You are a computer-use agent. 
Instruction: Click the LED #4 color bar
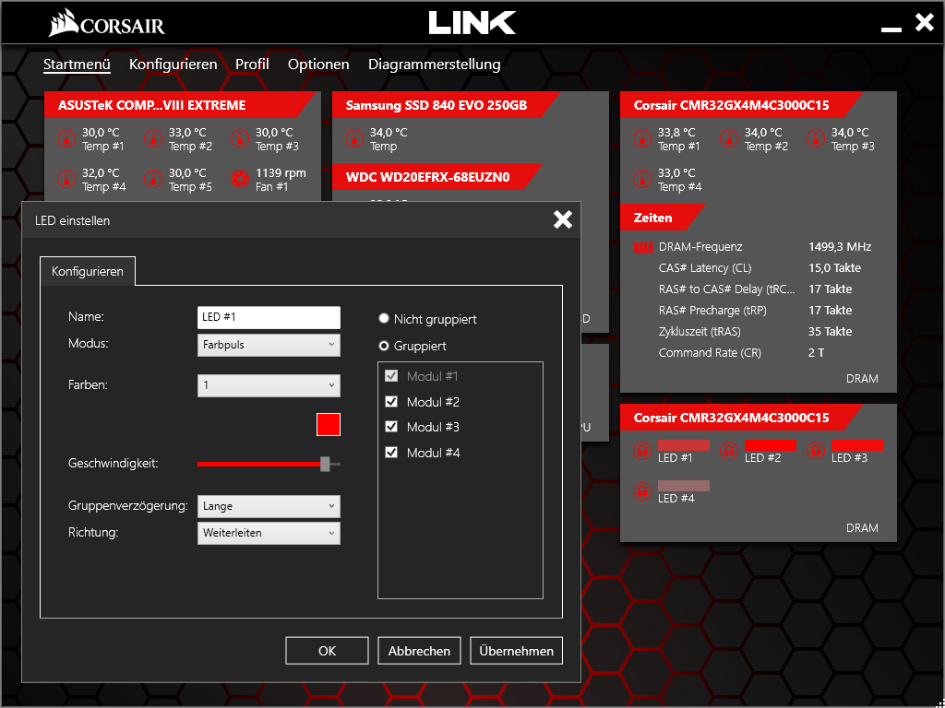point(684,486)
